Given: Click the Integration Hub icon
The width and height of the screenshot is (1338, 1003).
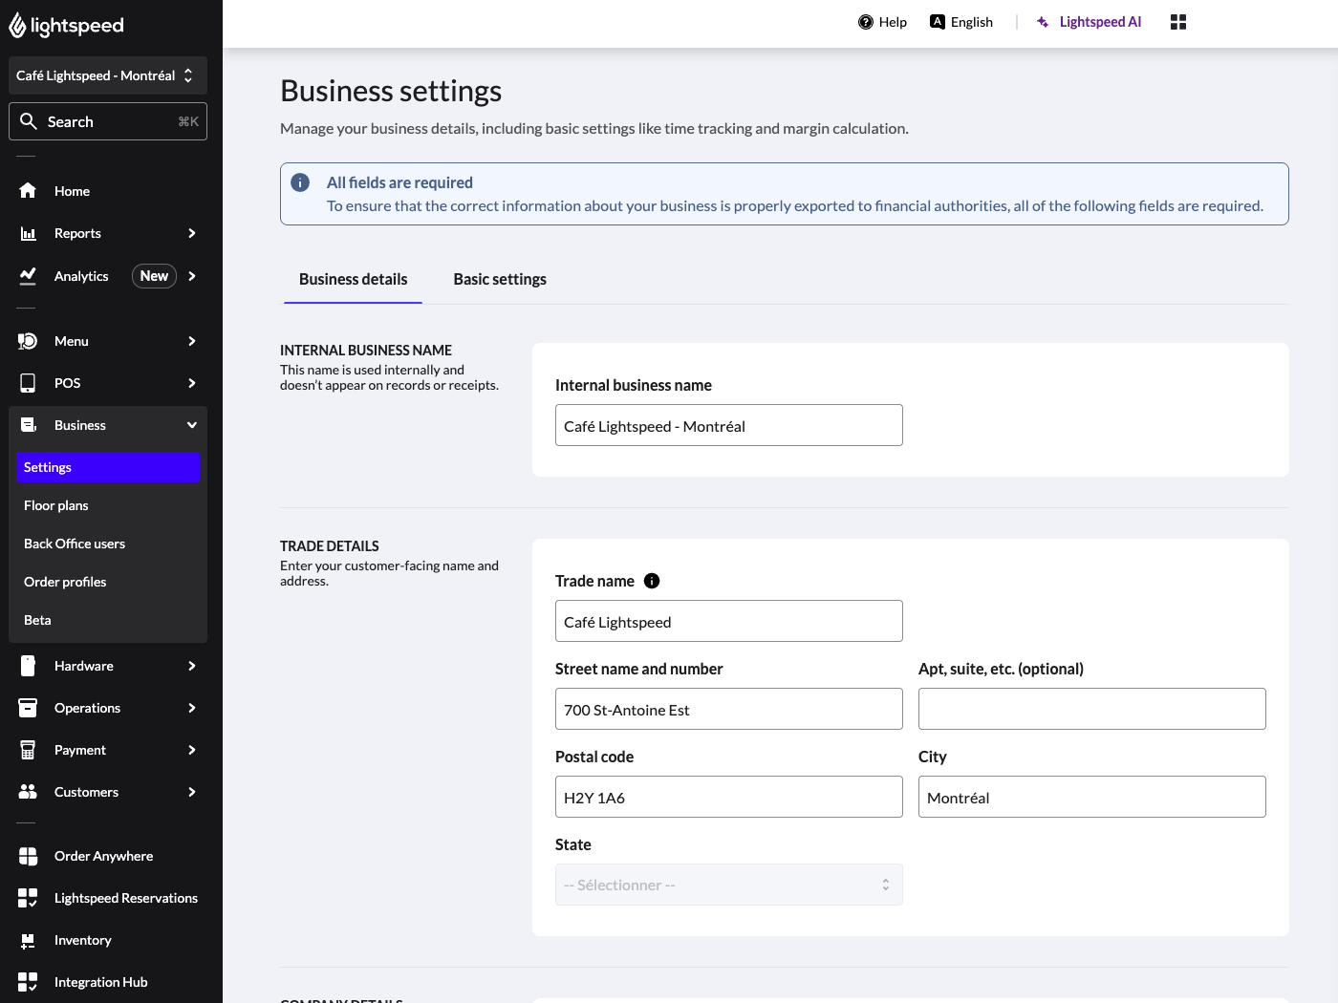Looking at the screenshot, I should click(x=28, y=982).
